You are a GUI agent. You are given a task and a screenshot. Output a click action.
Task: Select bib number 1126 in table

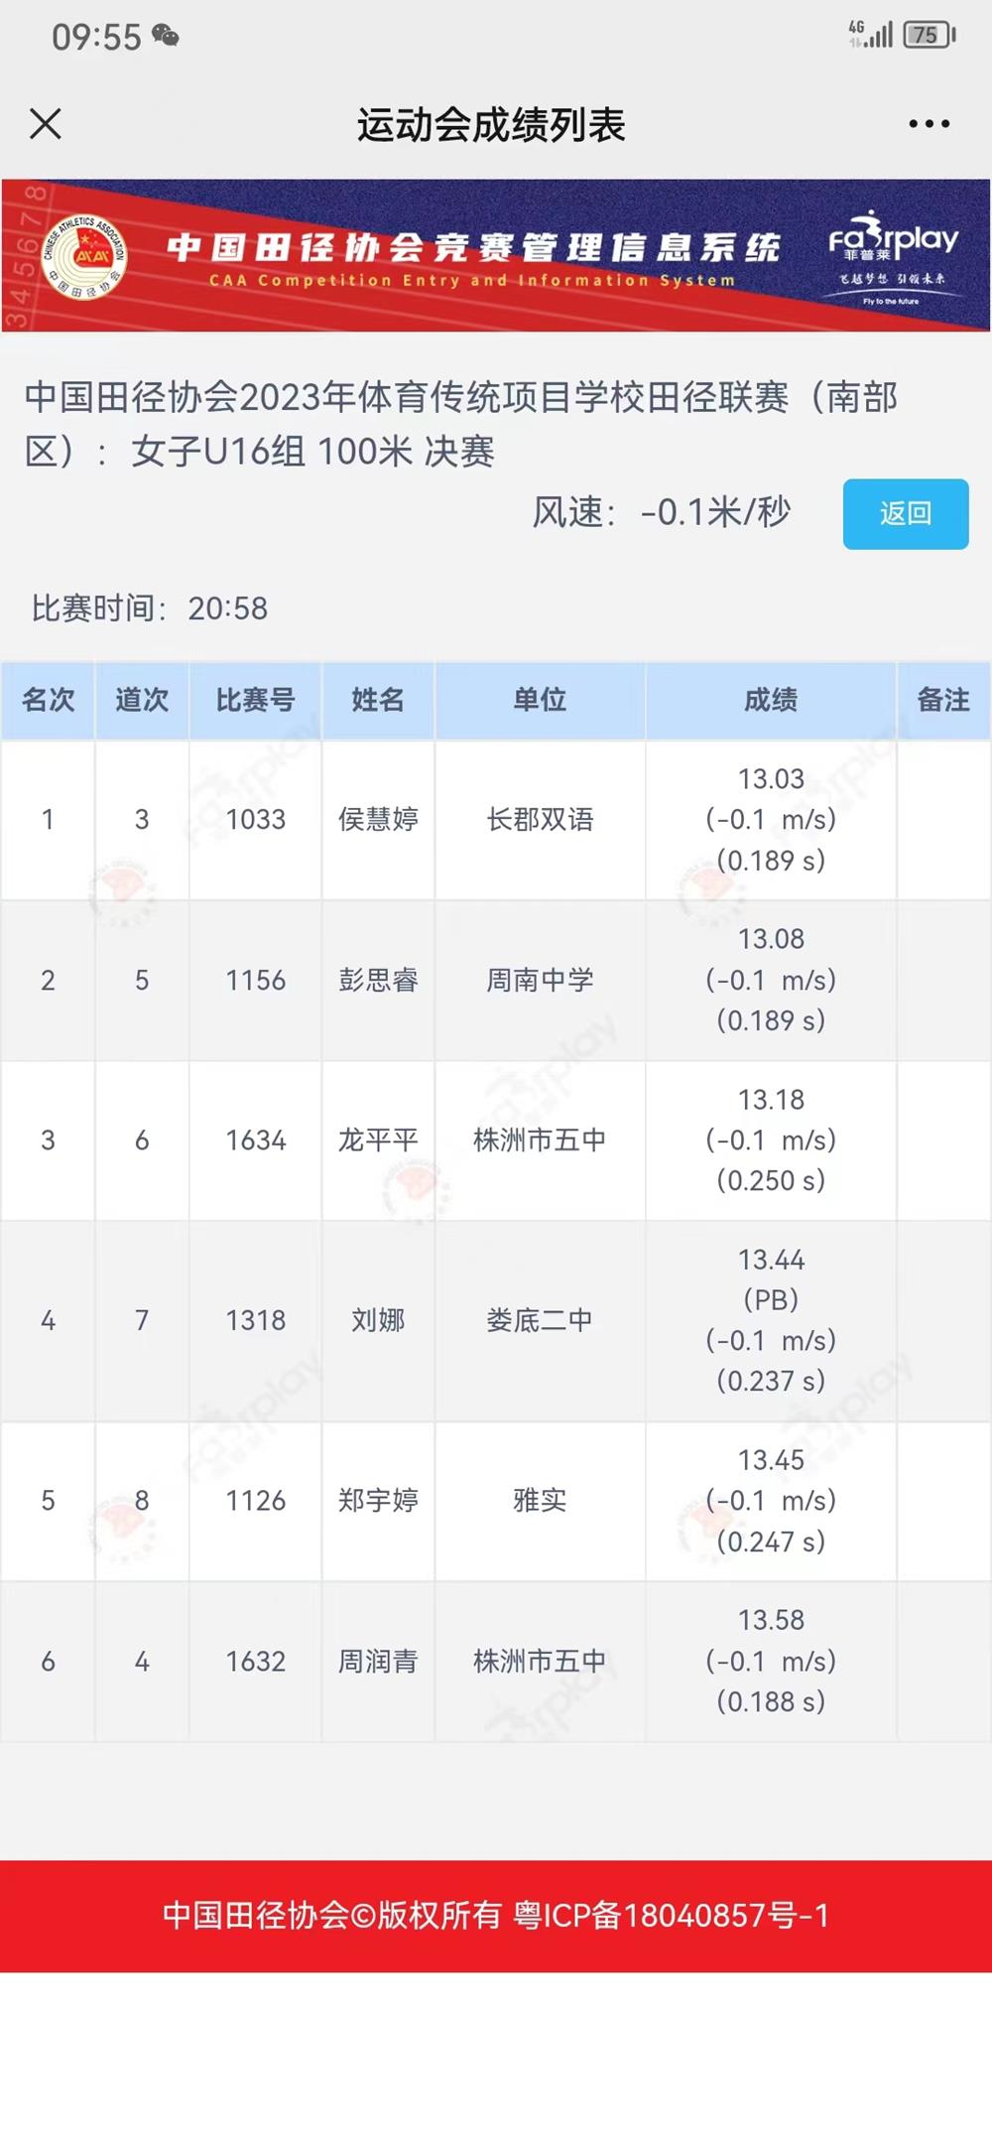255,1501
